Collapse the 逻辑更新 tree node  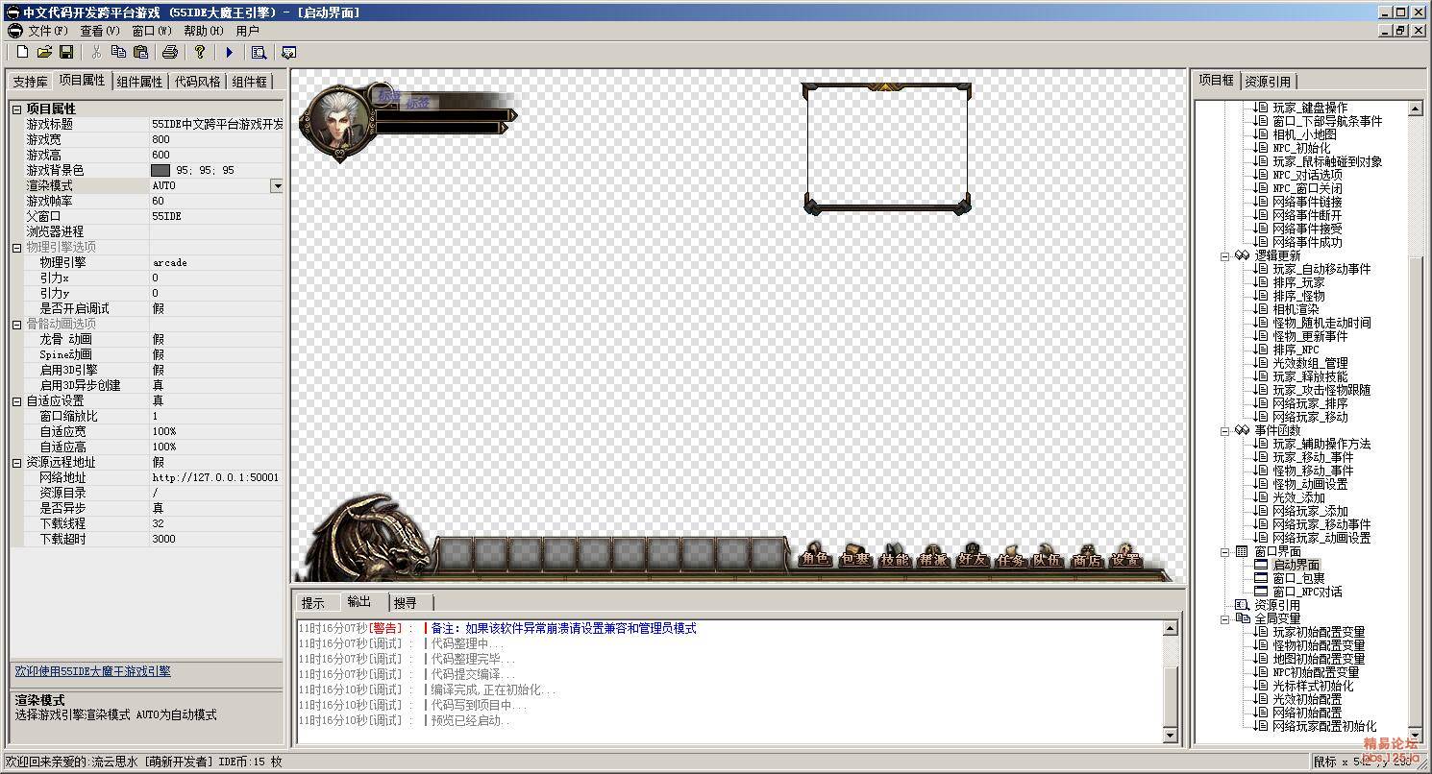coord(1225,256)
